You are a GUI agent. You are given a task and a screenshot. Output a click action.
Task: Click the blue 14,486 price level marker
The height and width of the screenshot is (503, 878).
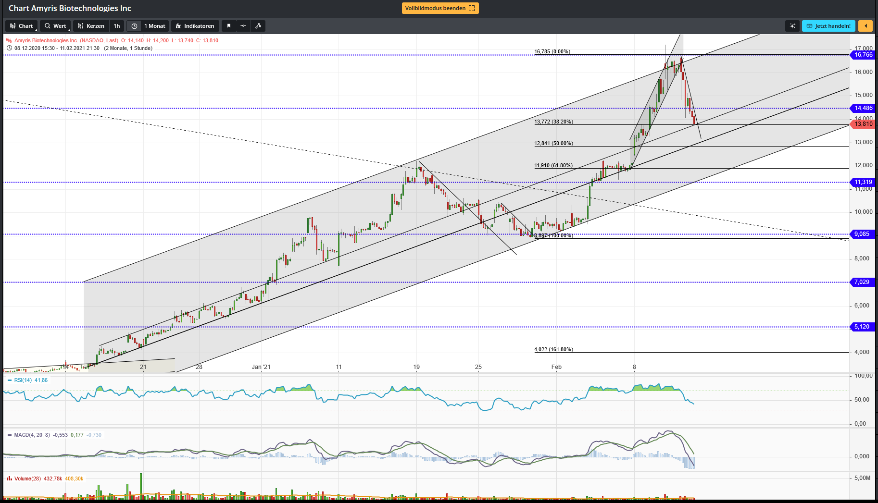tap(863, 108)
